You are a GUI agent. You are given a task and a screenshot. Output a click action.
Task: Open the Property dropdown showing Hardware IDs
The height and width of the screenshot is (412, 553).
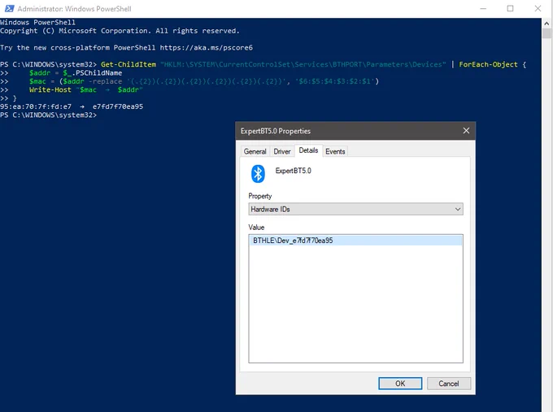click(355, 209)
